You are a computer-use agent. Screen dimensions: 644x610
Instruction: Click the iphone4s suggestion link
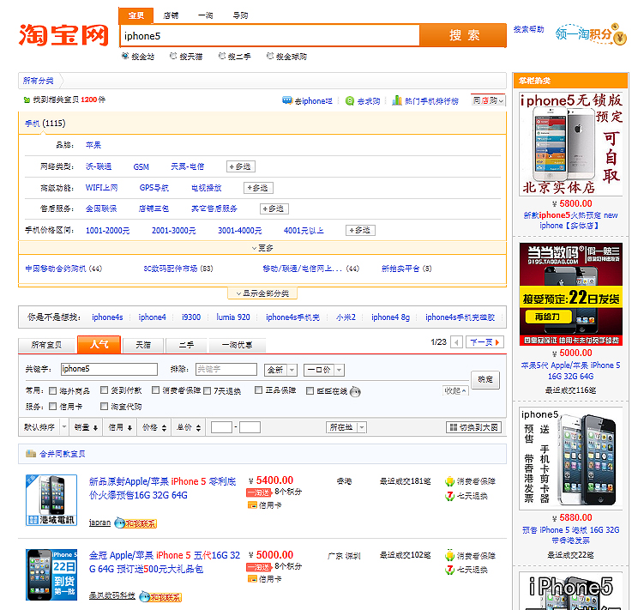[x=107, y=317]
